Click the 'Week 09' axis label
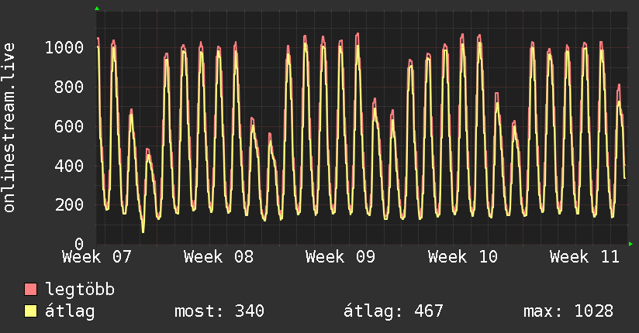639x333 pixels. [340, 257]
